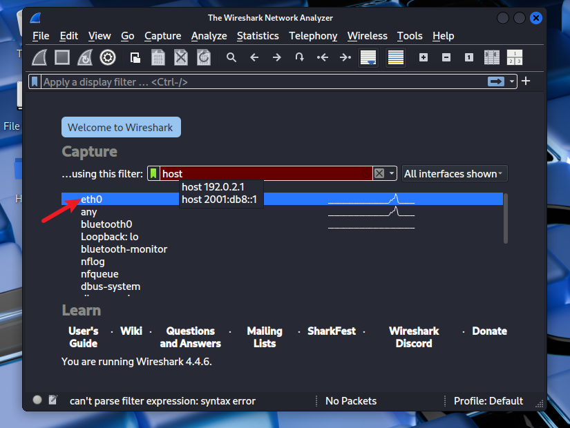
Task: Open the SharkFest link
Action: (x=332, y=331)
